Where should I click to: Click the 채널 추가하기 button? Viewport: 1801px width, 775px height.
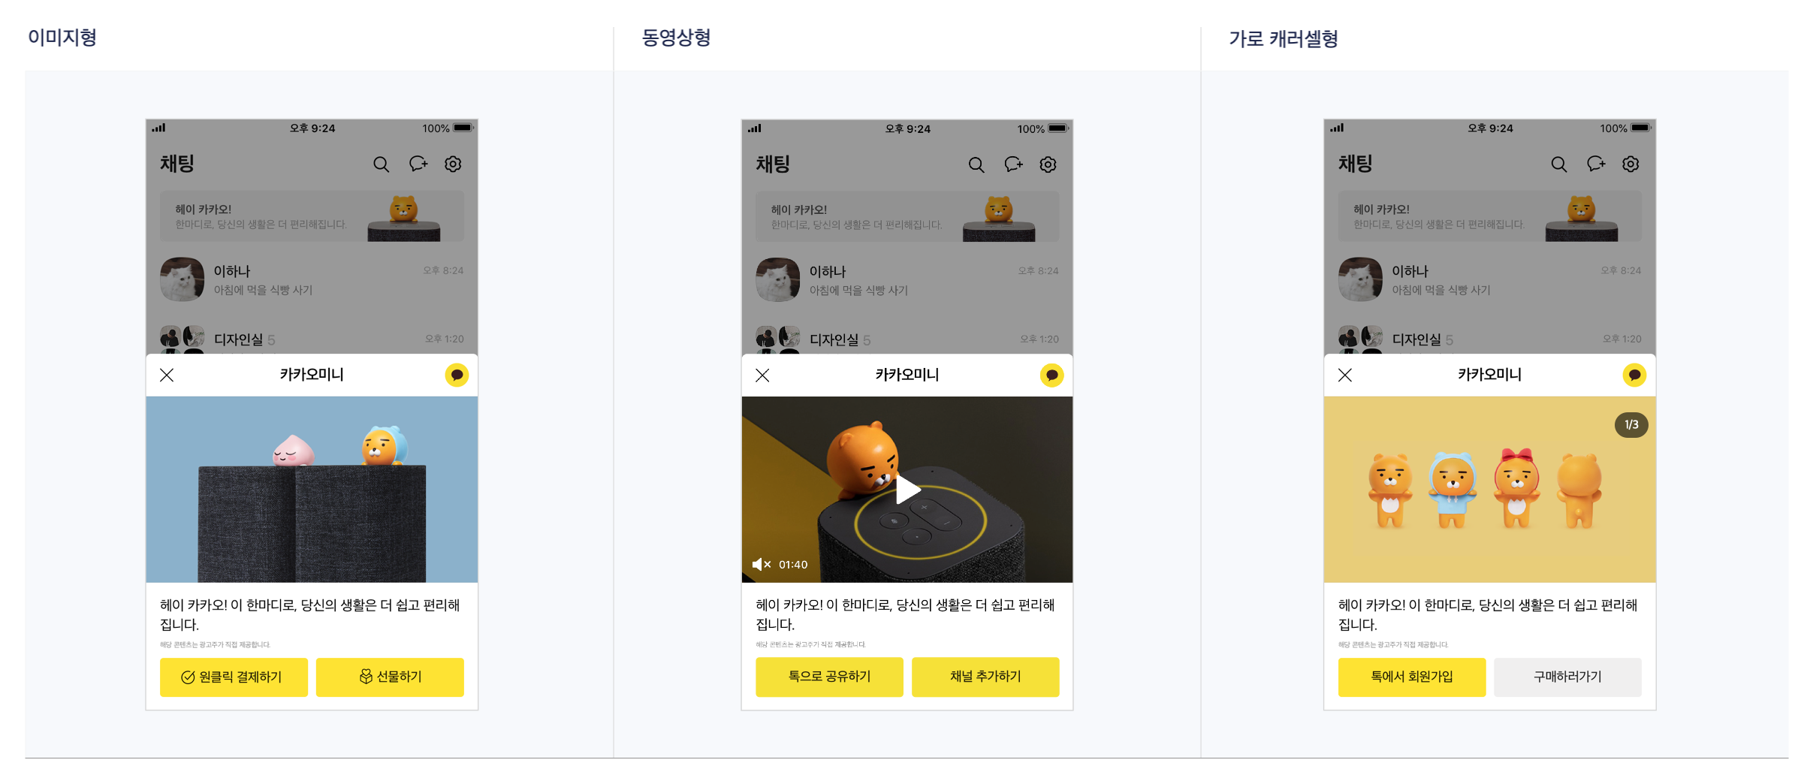click(985, 677)
